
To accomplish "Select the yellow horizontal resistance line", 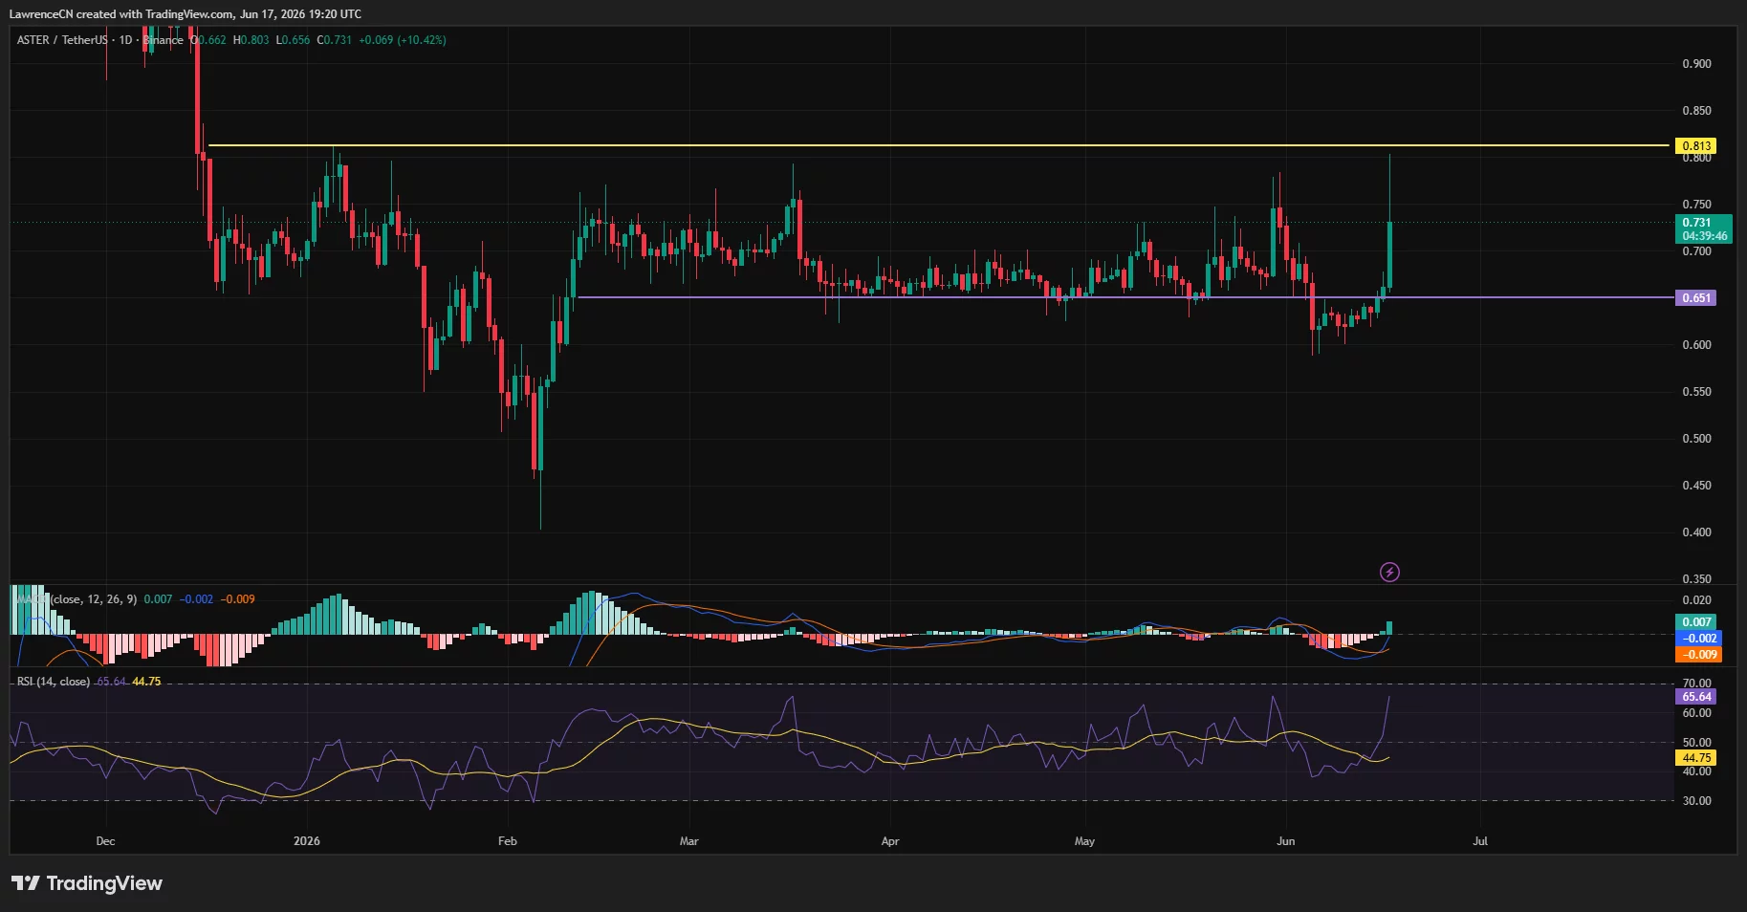I will (937, 145).
